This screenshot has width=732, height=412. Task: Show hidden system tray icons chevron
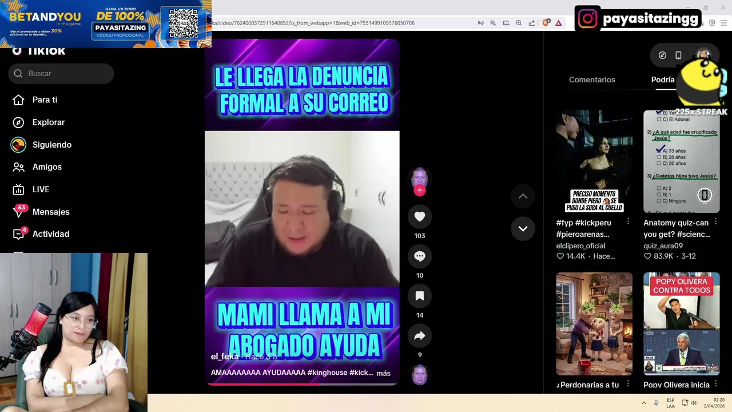click(643, 403)
